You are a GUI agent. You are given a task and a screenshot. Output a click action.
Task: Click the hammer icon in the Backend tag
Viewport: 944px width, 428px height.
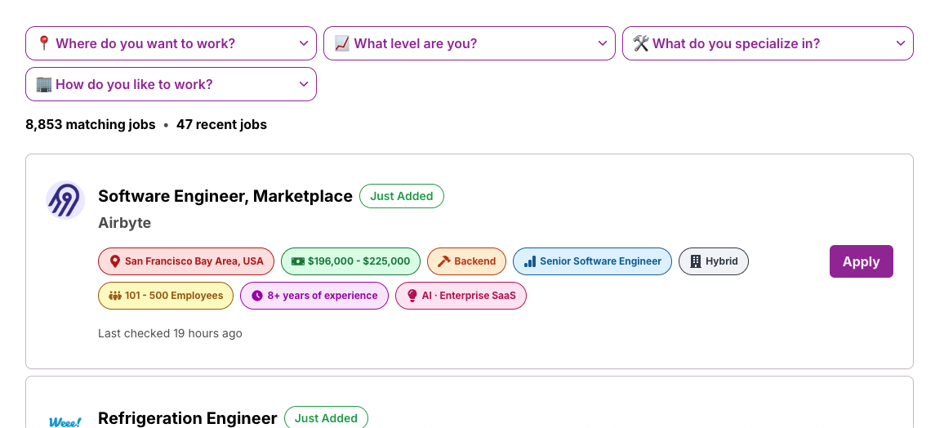(443, 261)
